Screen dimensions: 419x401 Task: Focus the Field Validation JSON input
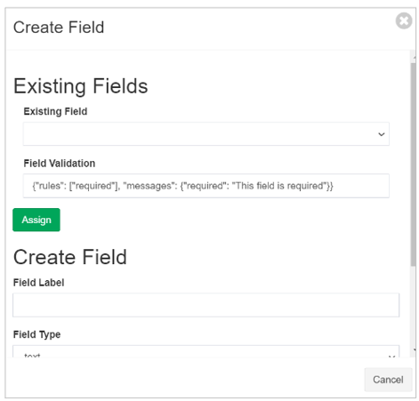pos(206,186)
